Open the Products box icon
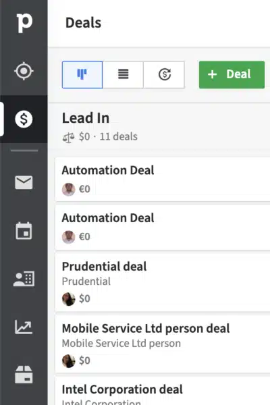Image resolution: width=270 pixels, height=405 pixels. coord(24,375)
